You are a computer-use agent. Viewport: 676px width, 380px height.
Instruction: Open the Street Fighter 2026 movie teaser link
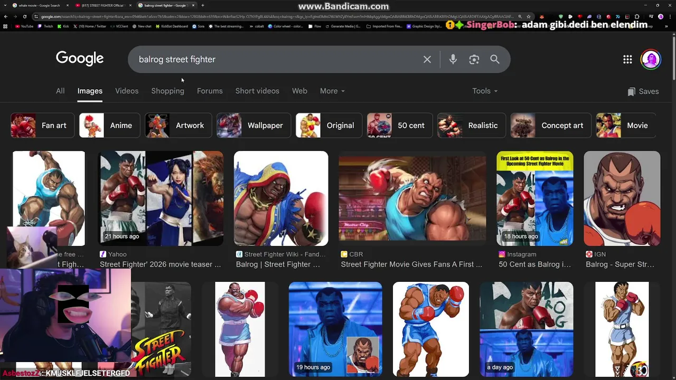161,264
